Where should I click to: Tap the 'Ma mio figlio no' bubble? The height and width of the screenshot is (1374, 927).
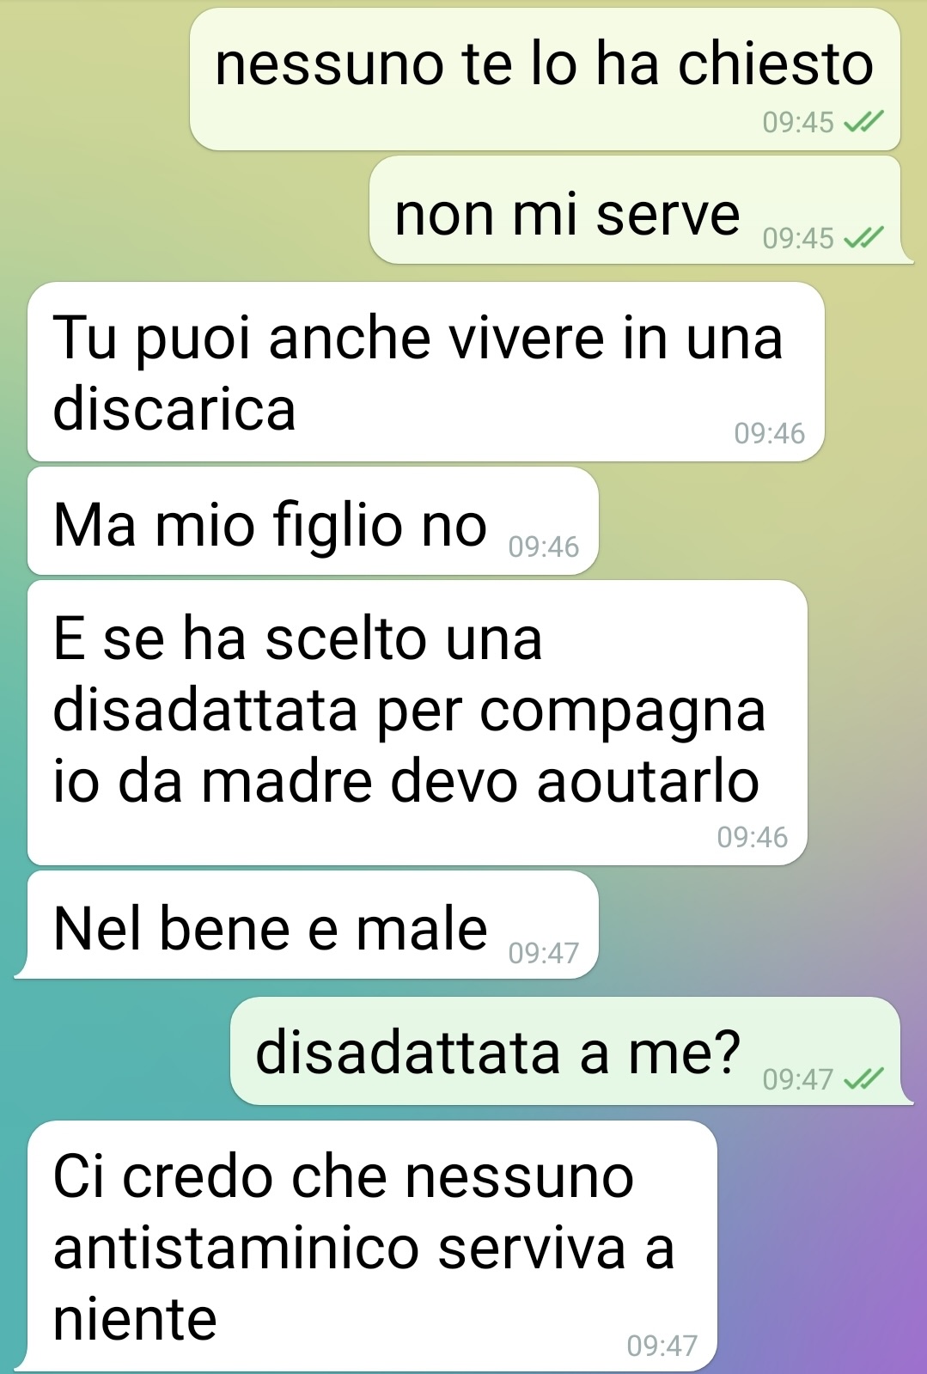point(313,521)
